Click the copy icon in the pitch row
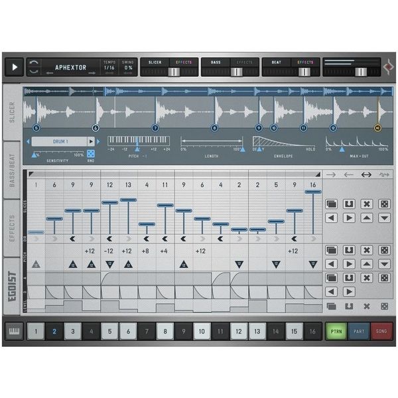 (x=331, y=250)
